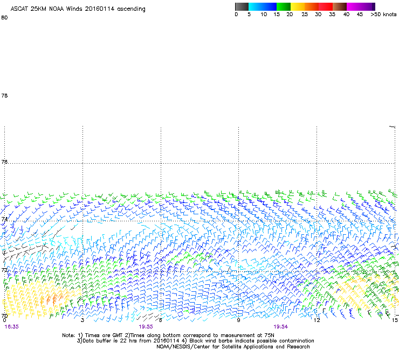Click the plot title 'ASCAT 25KM NOAA Winds 20160114 ascending'
This screenshot has width=399, height=350.
(x=78, y=9)
